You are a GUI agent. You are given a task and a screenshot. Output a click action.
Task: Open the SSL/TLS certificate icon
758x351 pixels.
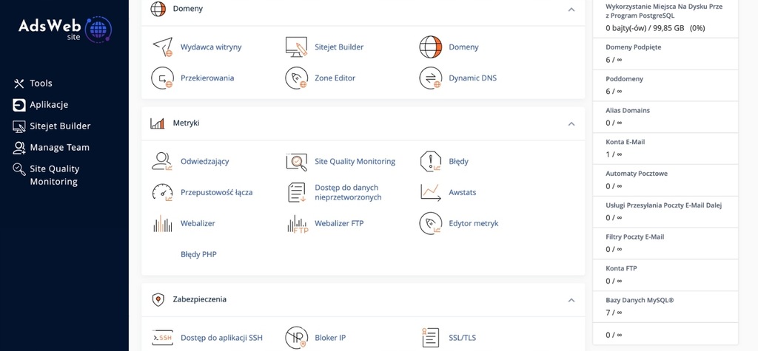click(430, 338)
